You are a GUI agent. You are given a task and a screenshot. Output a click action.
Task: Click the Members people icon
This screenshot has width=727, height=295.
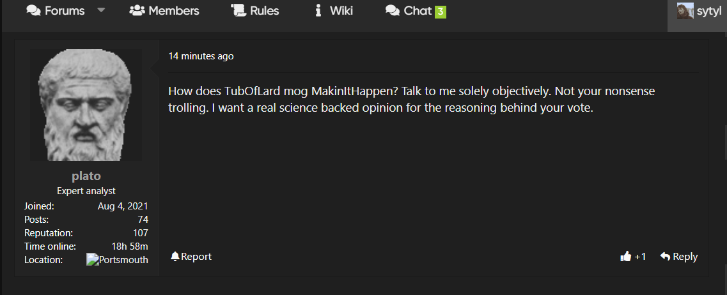(x=137, y=11)
